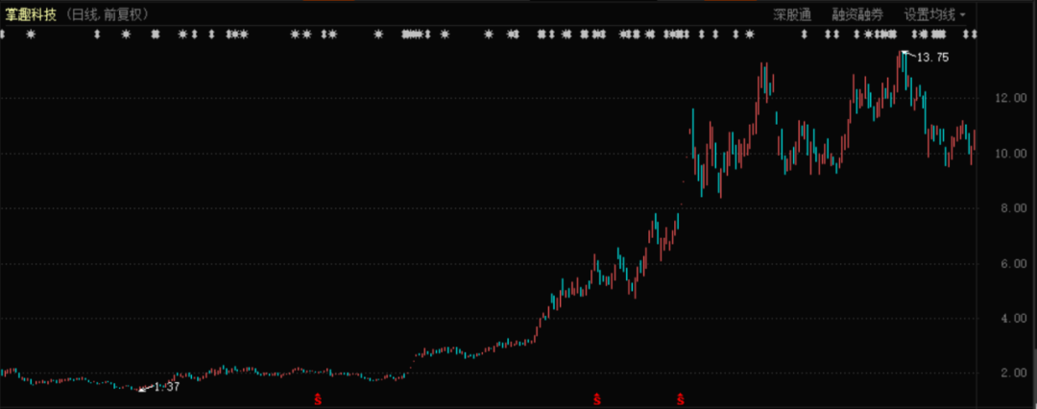Click the last info marker at the top right
The height and width of the screenshot is (409, 1037).
[975, 35]
